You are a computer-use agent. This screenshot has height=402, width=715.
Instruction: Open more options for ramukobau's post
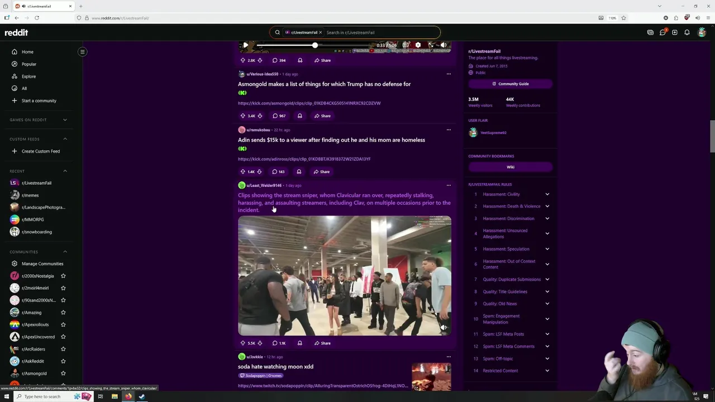[449, 130]
